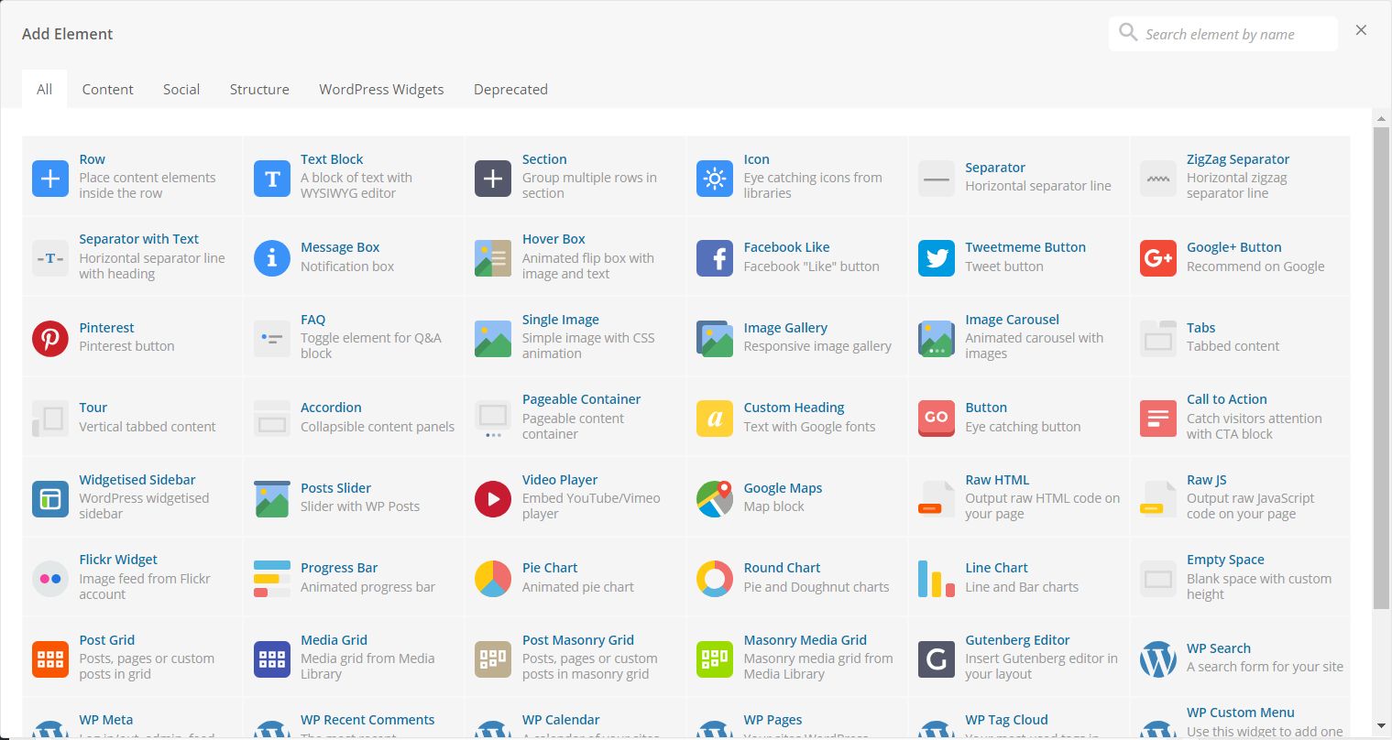Click the scrollbar down arrow

click(x=1381, y=727)
